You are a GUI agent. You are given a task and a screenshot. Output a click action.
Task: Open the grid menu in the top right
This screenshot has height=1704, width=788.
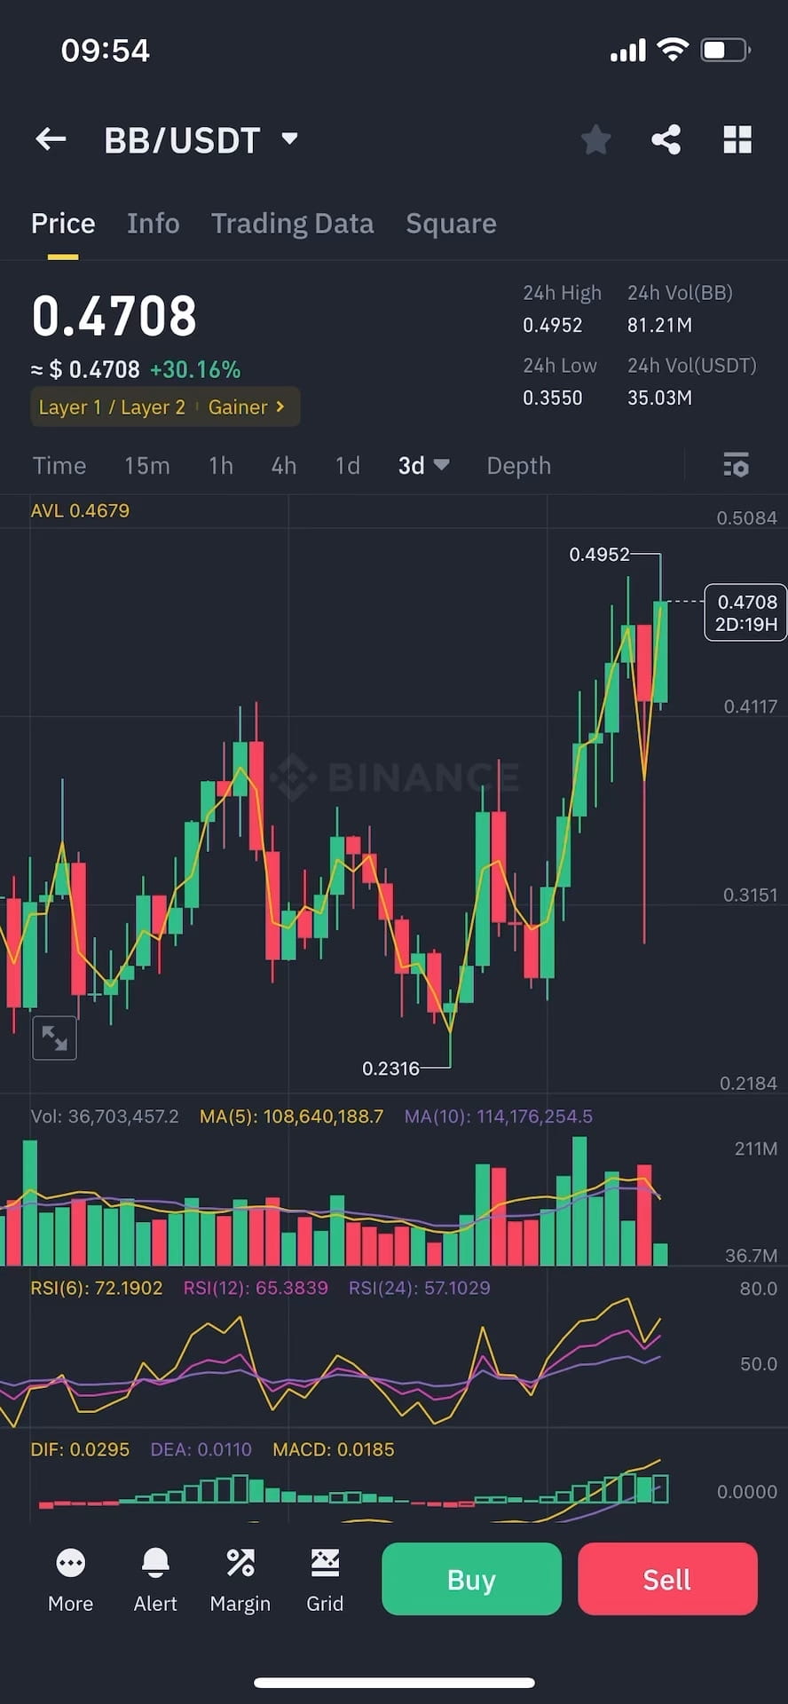[x=737, y=139]
